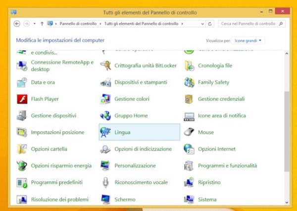Open the Family Safety icon
This screenshot has width=297, height=211.
(189, 82)
